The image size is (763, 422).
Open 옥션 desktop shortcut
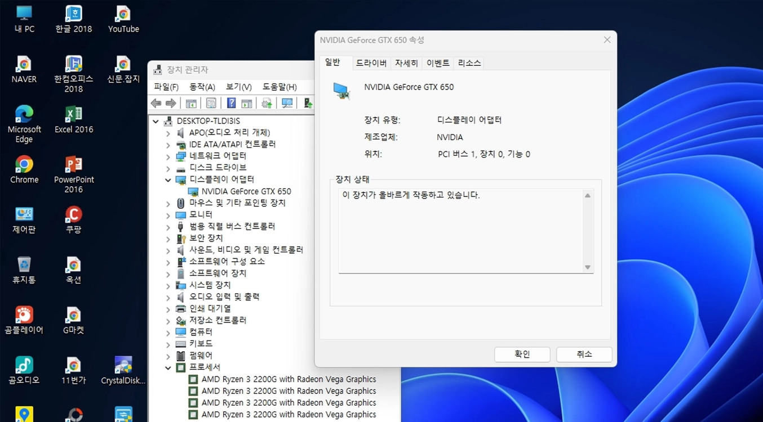[x=73, y=270]
